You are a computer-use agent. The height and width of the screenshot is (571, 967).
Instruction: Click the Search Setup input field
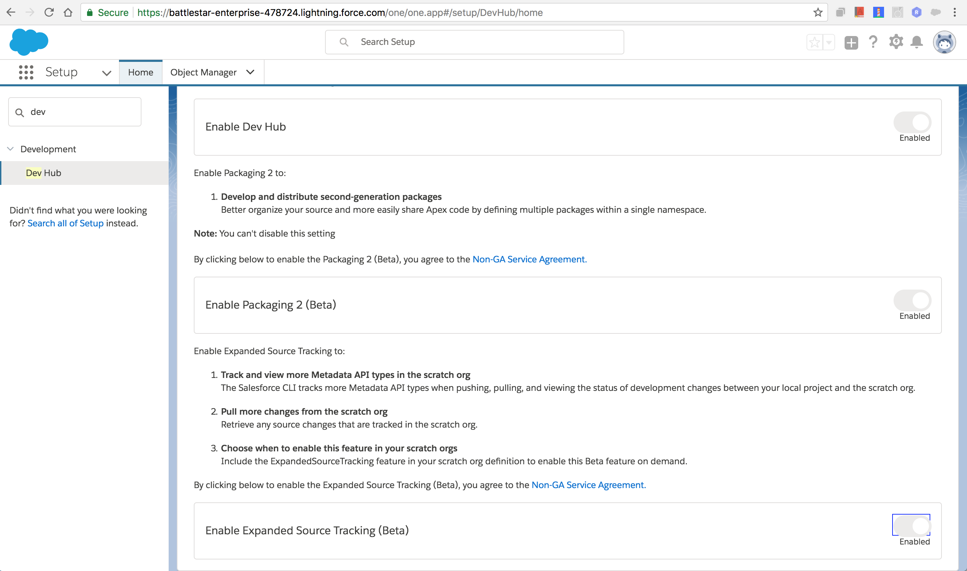474,42
